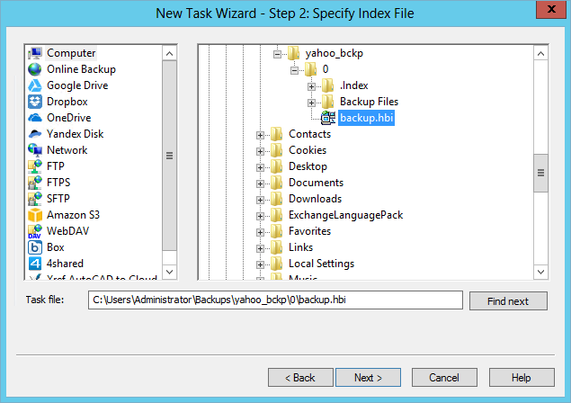Expand the Cookies folder
Viewport: 571px width, 403px height.
260,151
